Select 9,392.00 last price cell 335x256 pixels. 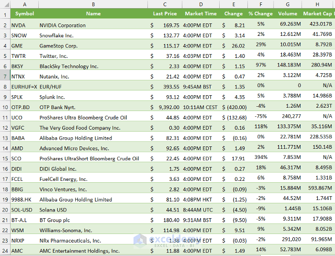tap(165, 106)
